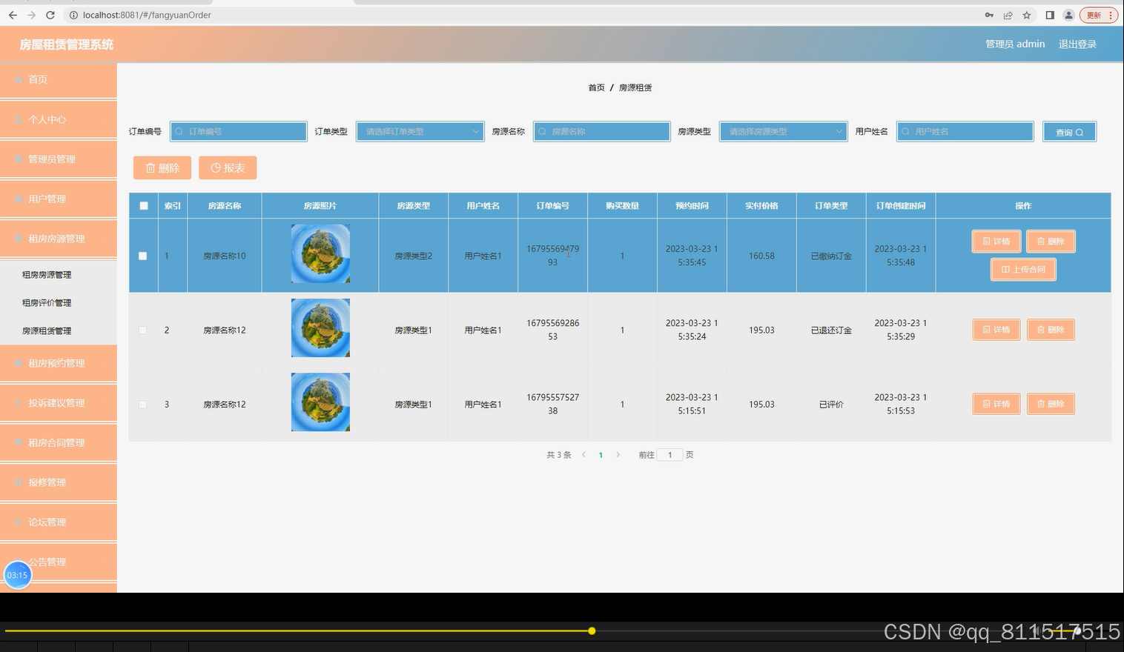Screen dimensions: 1124x652
Task: Select page 1 in pagination
Action: 601,455
